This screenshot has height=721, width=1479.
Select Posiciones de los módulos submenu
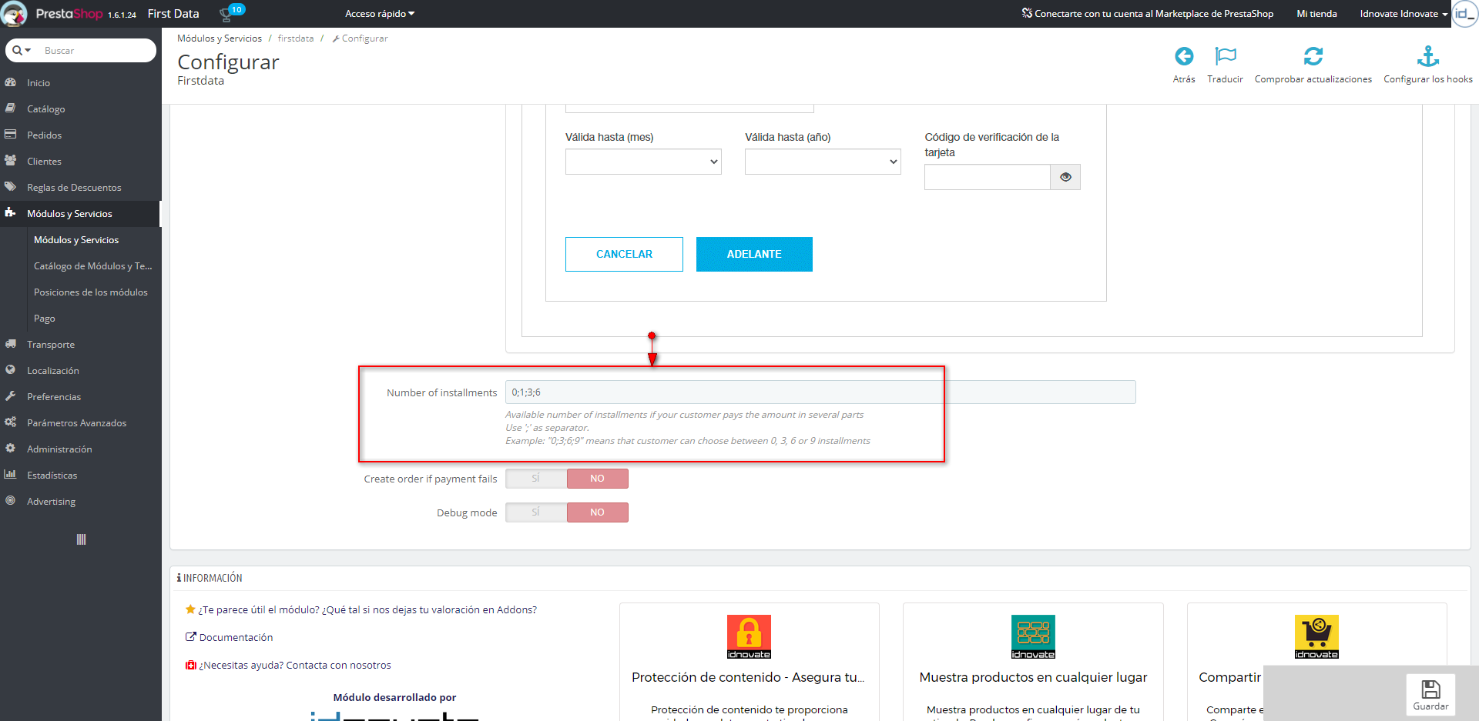pyautogui.click(x=91, y=292)
